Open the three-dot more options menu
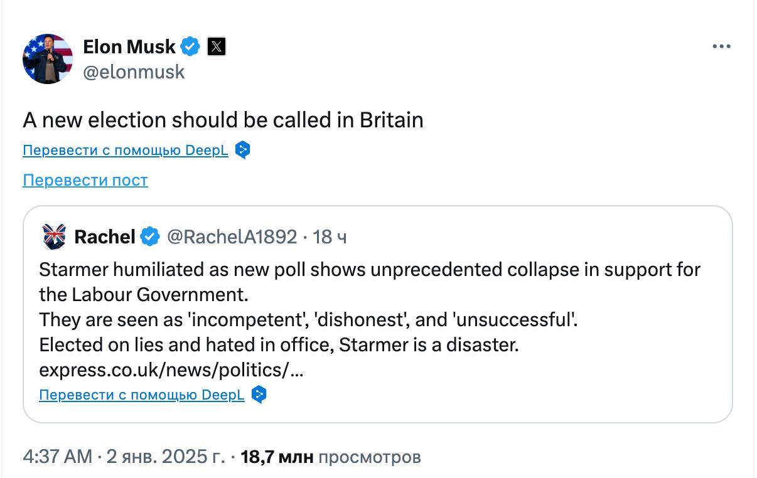The width and height of the screenshot is (757, 478). [x=721, y=46]
